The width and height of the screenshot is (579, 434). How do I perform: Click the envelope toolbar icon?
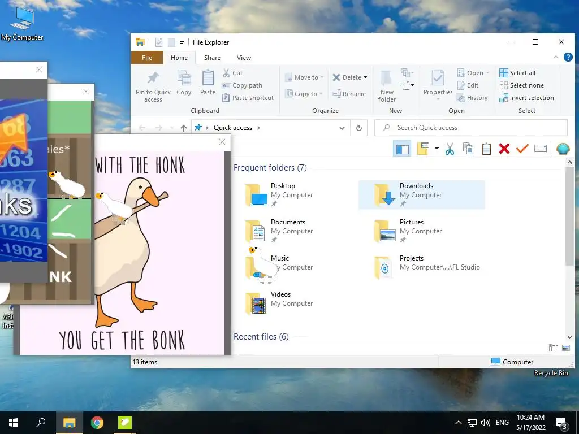tap(540, 149)
